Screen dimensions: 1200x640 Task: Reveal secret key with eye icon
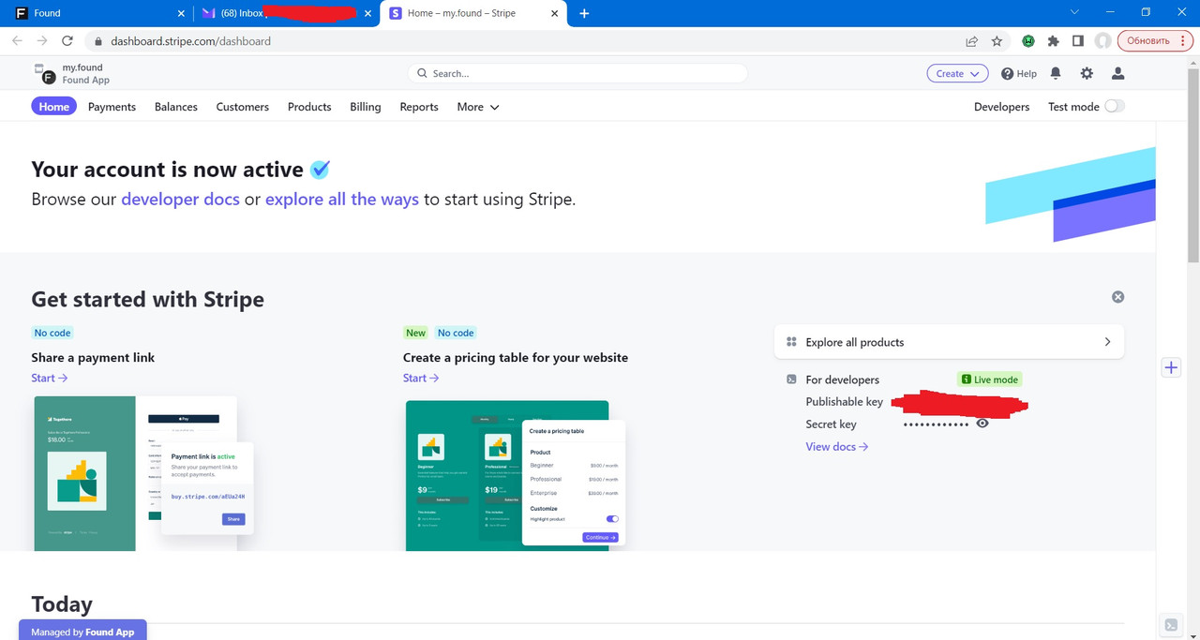click(982, 424)
